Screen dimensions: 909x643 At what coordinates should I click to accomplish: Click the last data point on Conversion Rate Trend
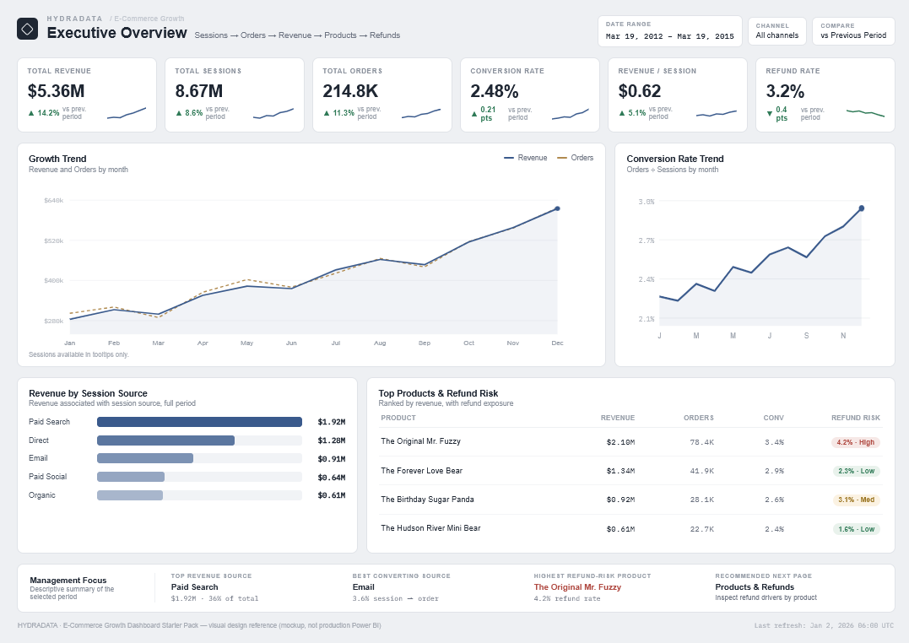(x=862, y=208)
